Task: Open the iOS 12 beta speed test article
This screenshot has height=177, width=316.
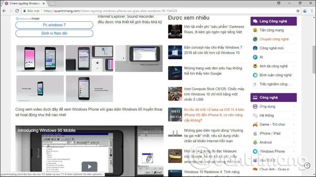Action: (214, 115)
